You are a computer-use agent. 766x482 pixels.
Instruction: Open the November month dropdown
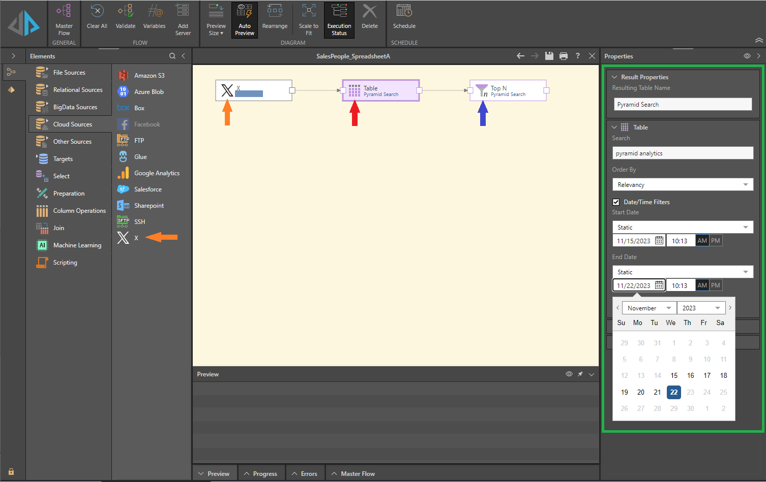[x=649, y=308]
